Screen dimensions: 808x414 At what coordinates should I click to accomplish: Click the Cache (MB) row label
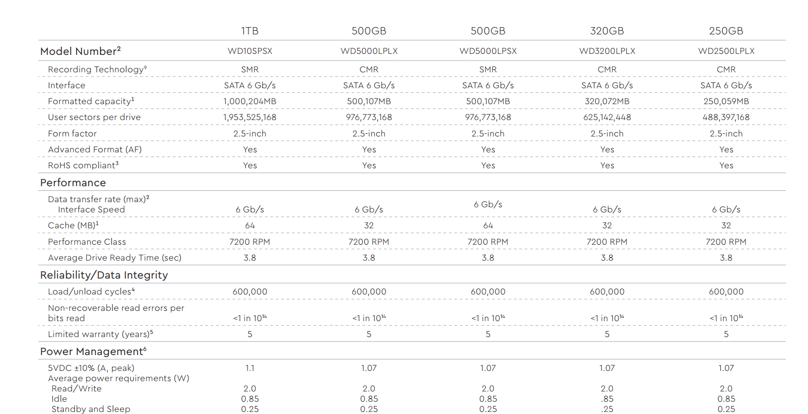click(x=73, y=225)
